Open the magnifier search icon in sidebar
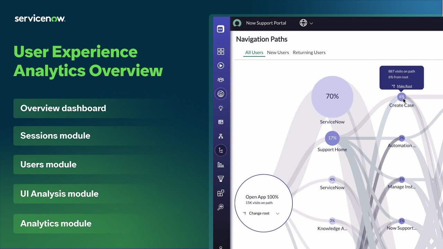 [x=220, y=207]
